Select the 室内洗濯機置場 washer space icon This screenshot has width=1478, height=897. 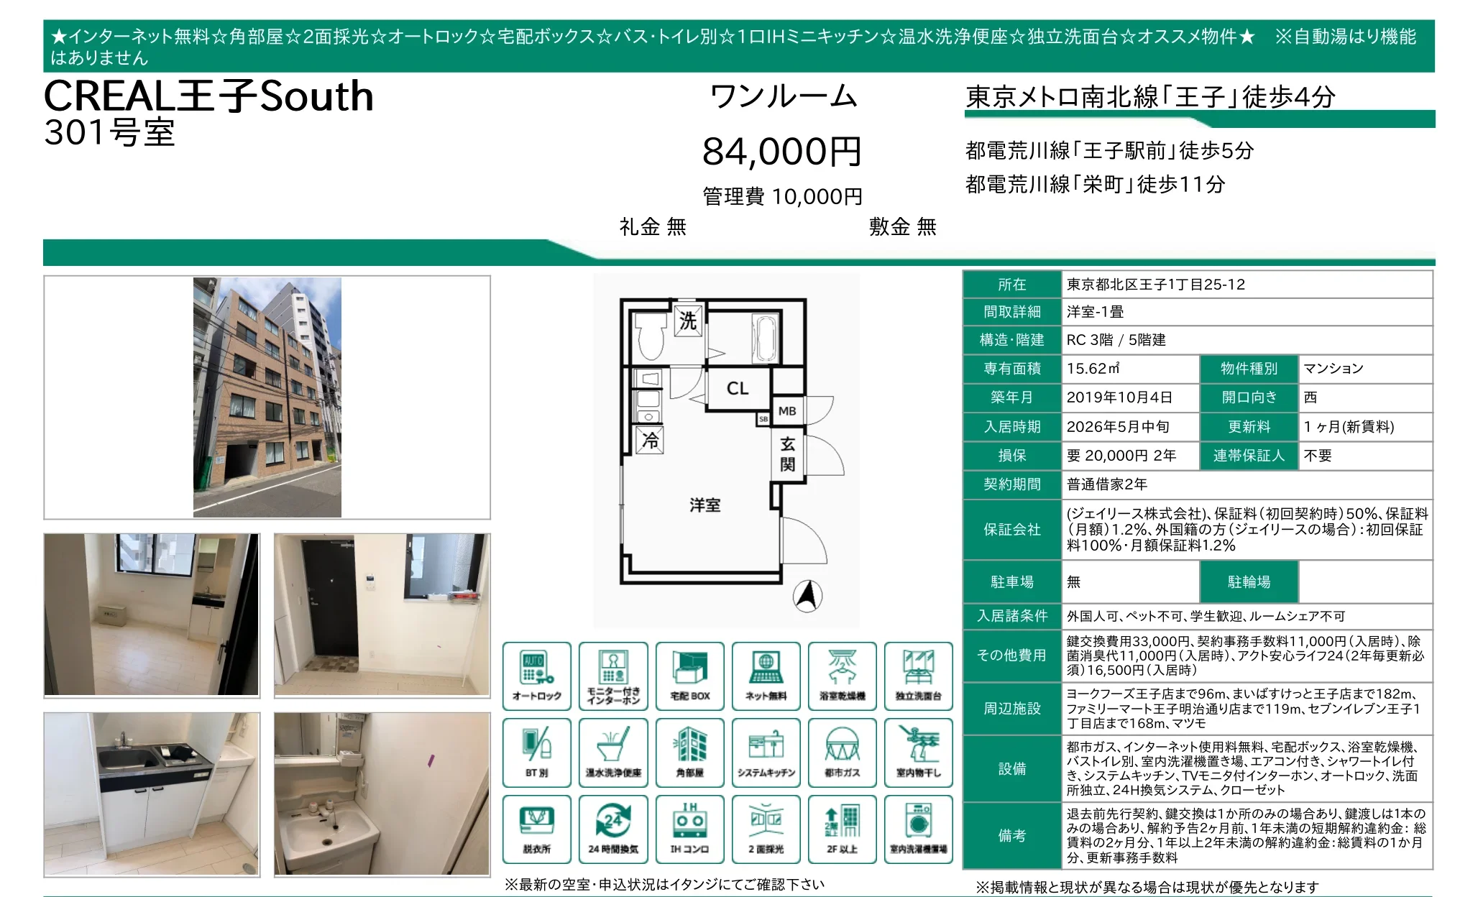click(x=919, y=829)
